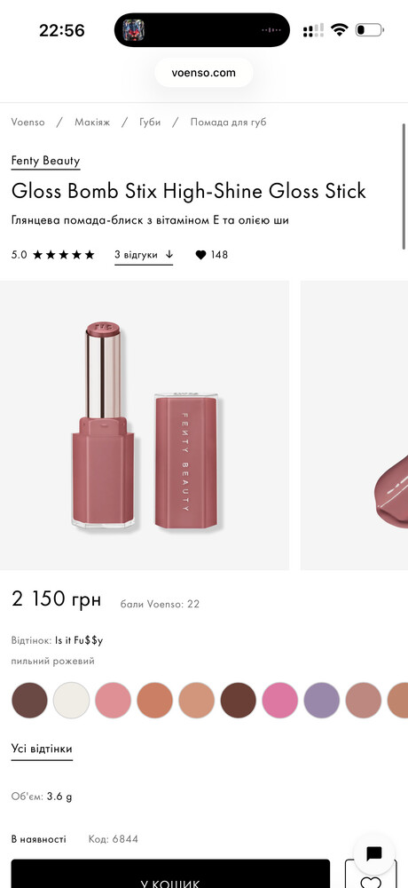Tap the voenso.com address bar
The width and height of the screenshot is (408, 888).
[x=204, y=73]
